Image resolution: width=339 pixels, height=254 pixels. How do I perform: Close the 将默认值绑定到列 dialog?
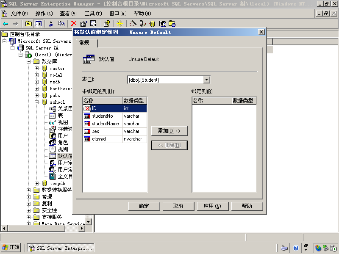tap(261, 32)
